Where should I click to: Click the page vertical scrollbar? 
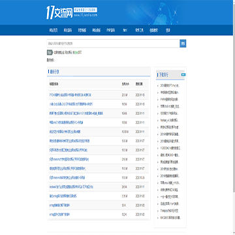click(234, 117)
